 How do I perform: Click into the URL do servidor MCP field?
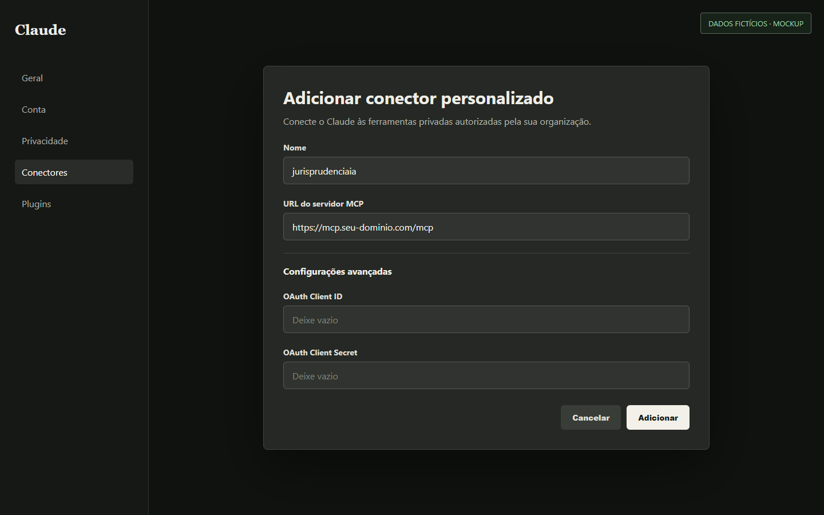coord(486,227)
